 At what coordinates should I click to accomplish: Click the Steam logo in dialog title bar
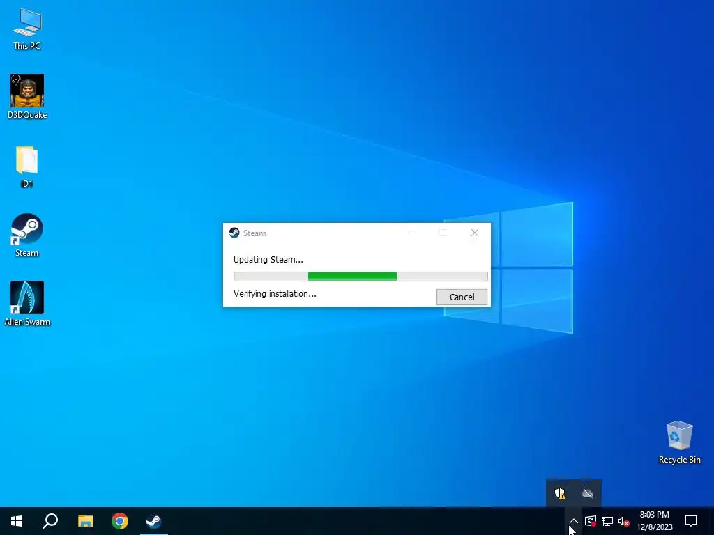coord(234,233)
